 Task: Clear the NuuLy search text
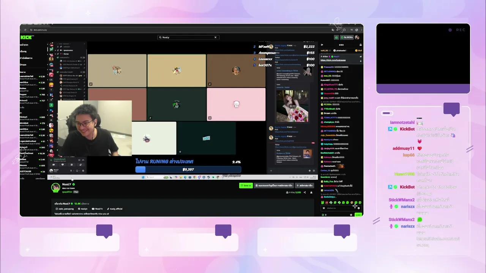215,37
